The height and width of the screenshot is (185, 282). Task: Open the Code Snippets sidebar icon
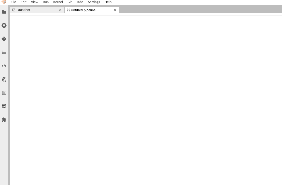coord(4,66)
